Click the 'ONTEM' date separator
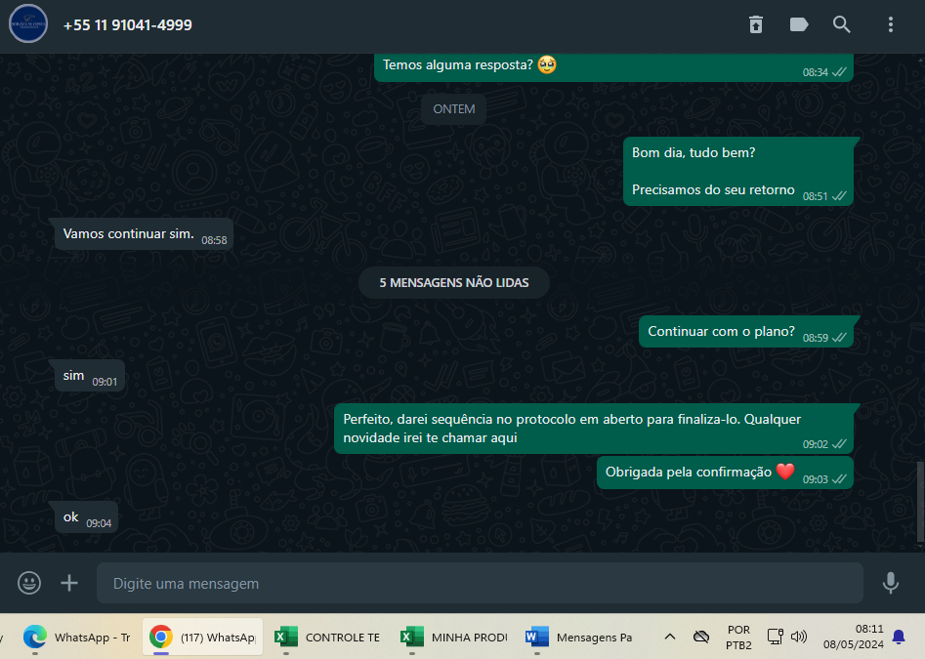 [453, 109]
